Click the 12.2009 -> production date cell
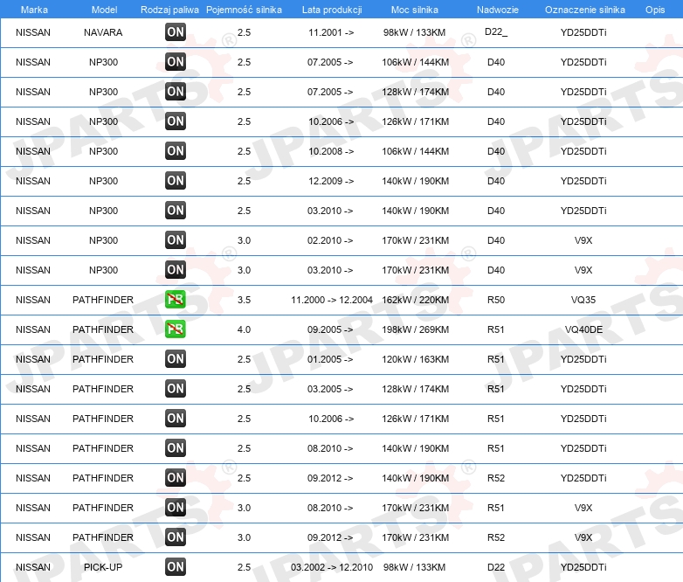 pyautogui.click(x=331, y=181)
